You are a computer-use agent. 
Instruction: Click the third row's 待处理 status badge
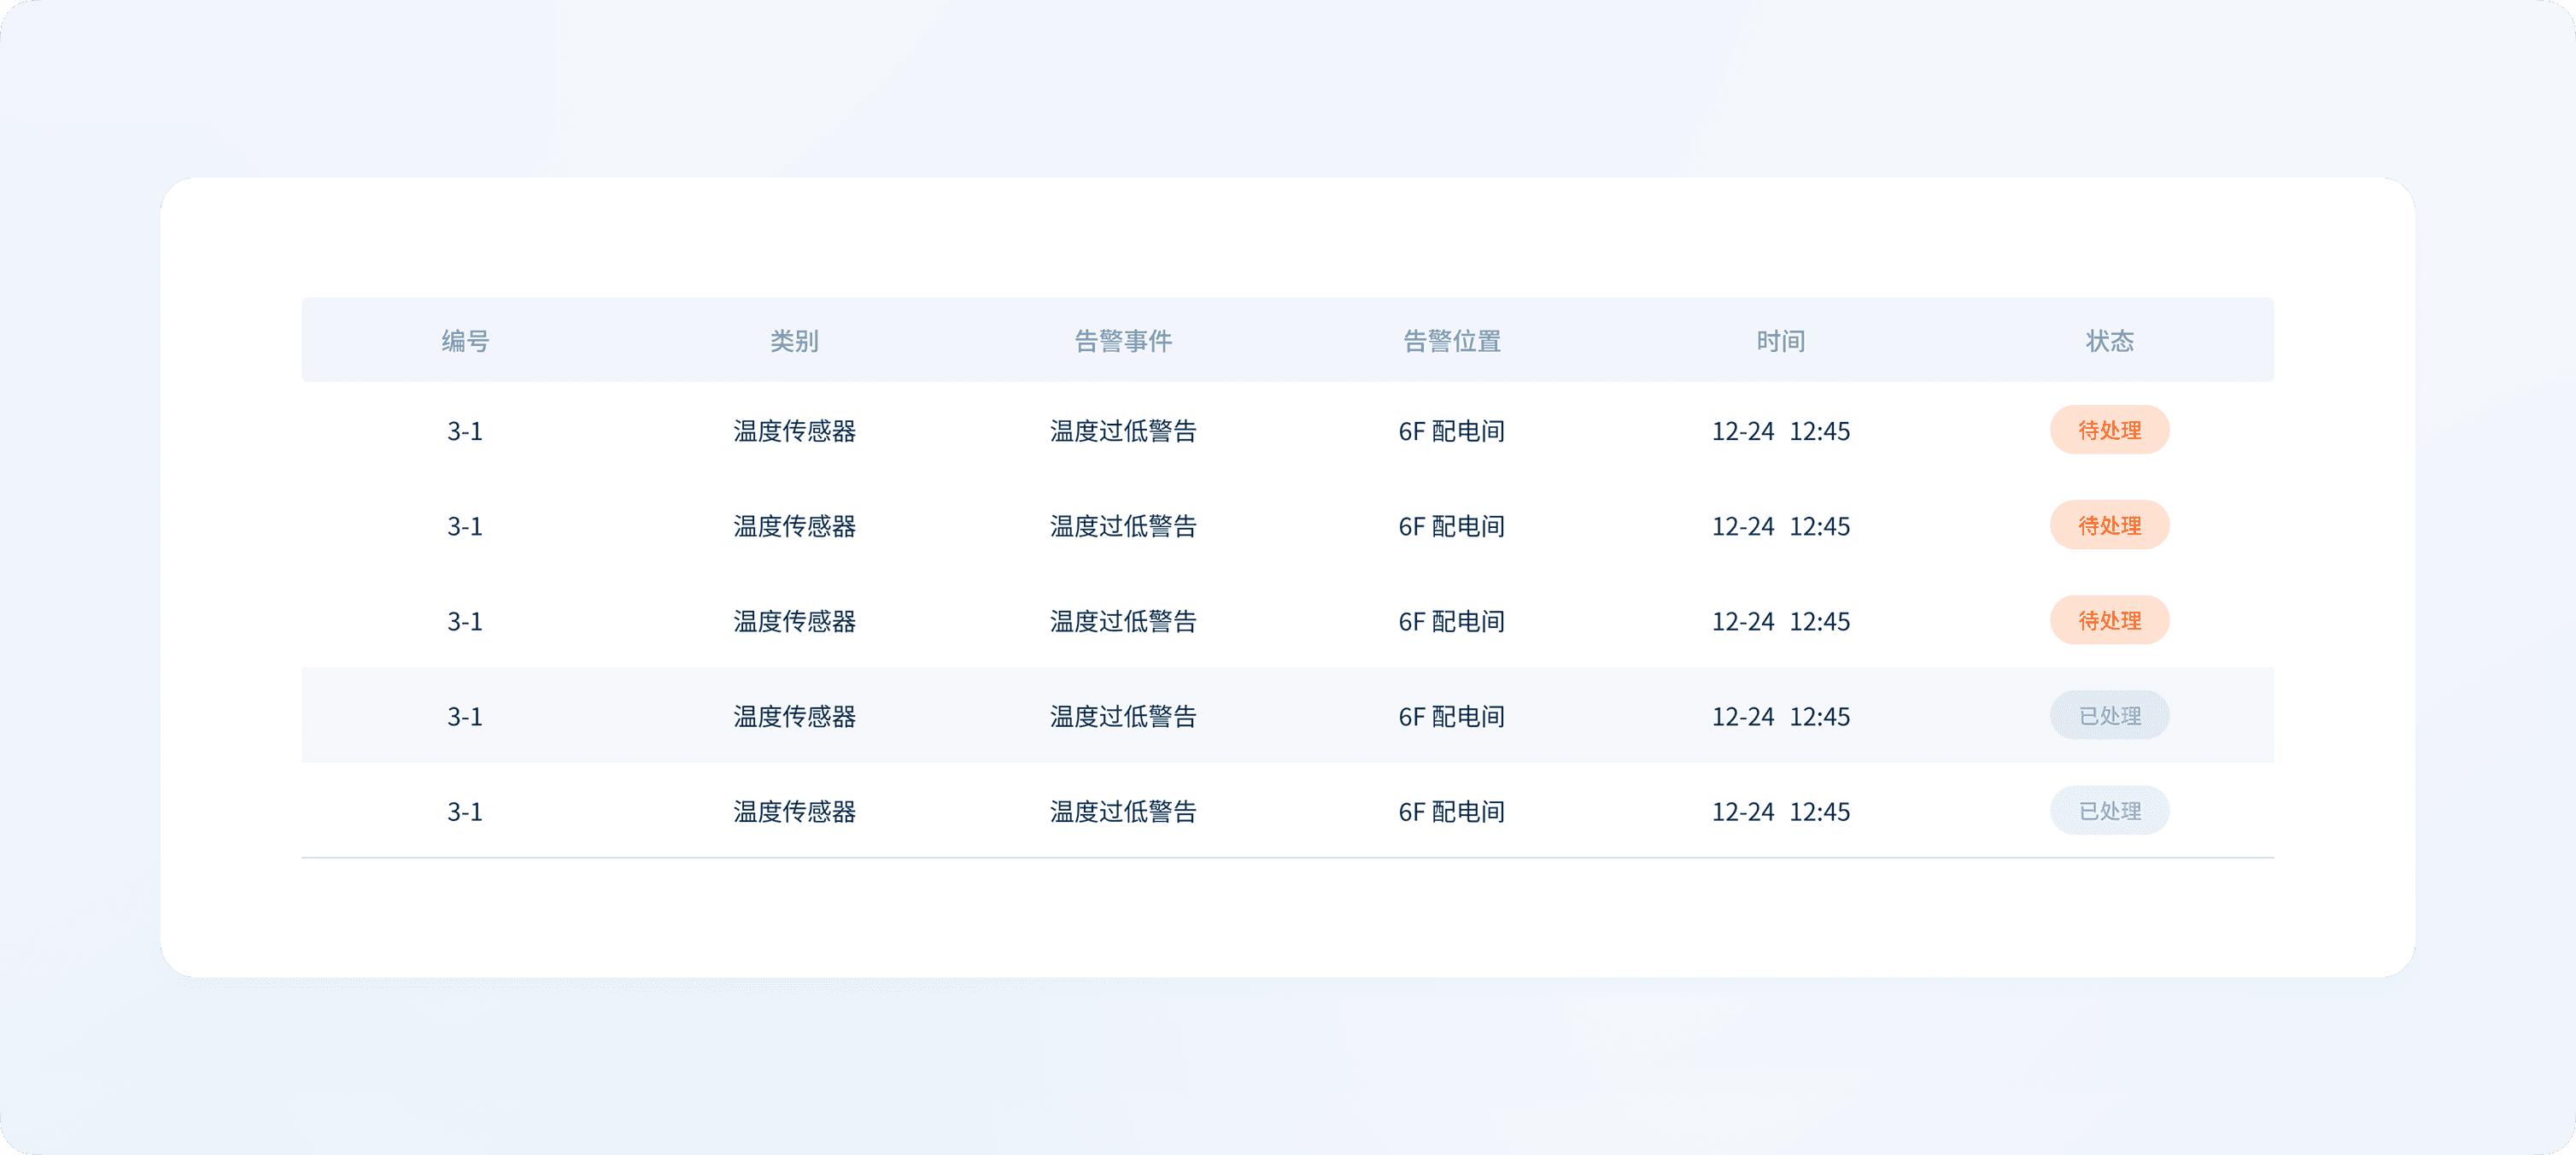[2109, 620]
